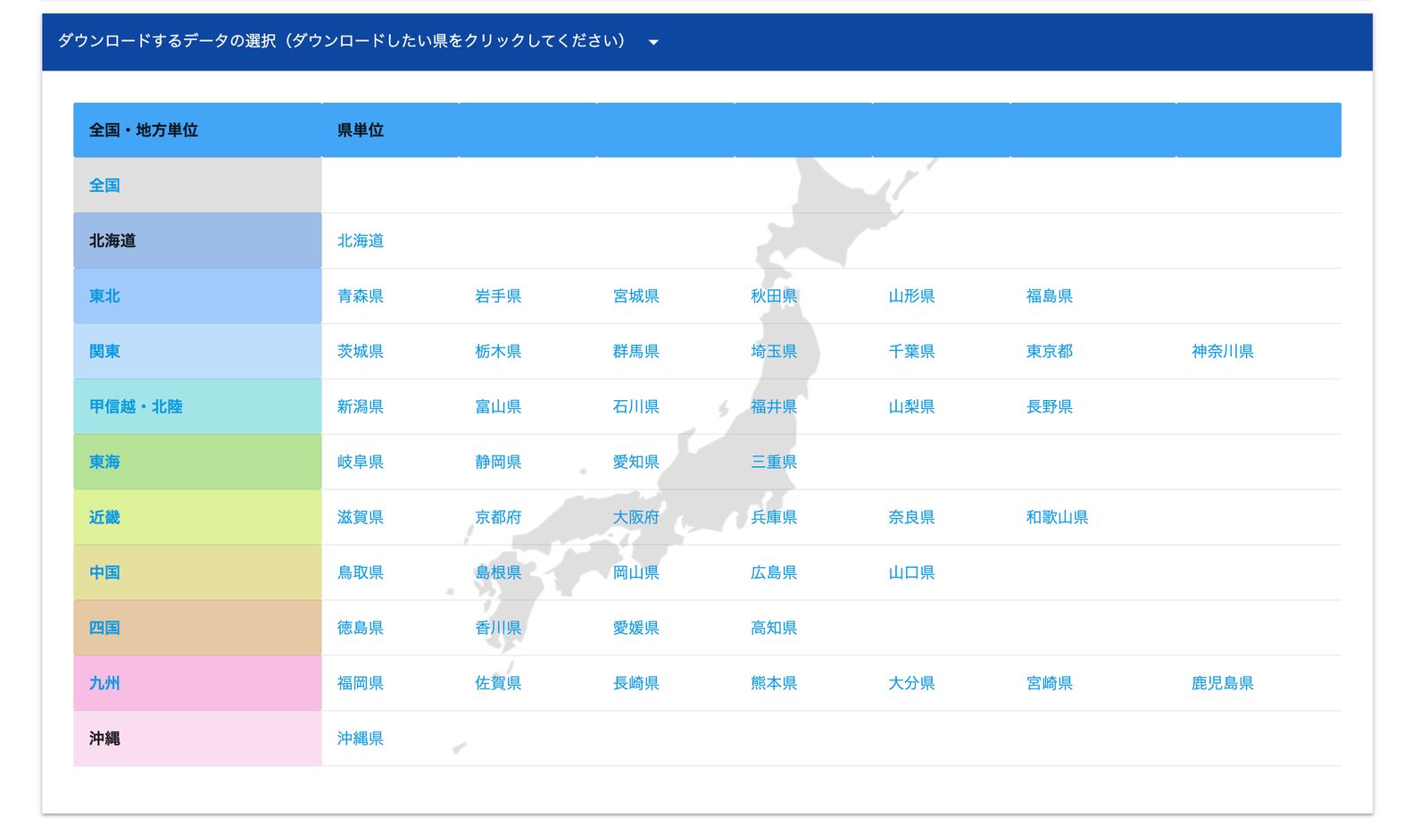Open 高知県 prefecture data
Screen dimensions: 1428x826
pos(774,629)
